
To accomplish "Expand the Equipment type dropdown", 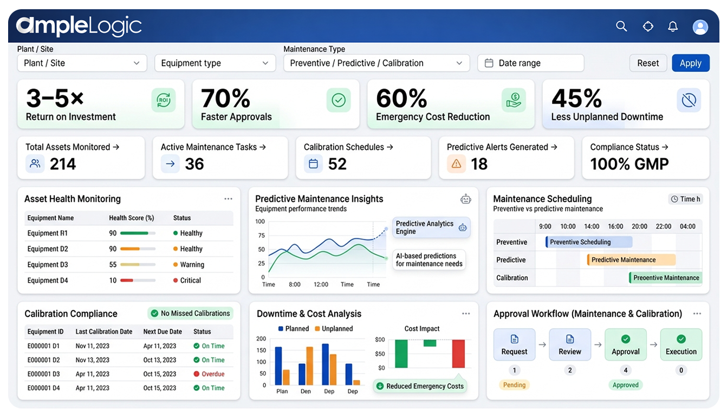I will tap(215, 63).
